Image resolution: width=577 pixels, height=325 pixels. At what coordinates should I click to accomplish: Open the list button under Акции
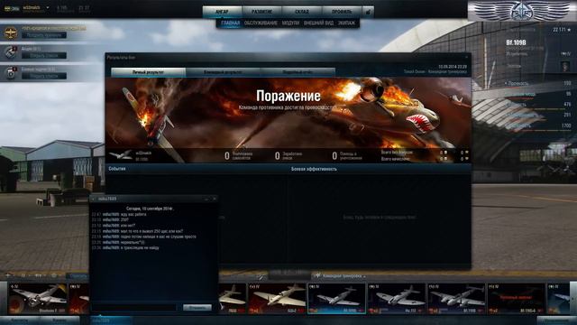pyautogui.click(x=44, y=56)
